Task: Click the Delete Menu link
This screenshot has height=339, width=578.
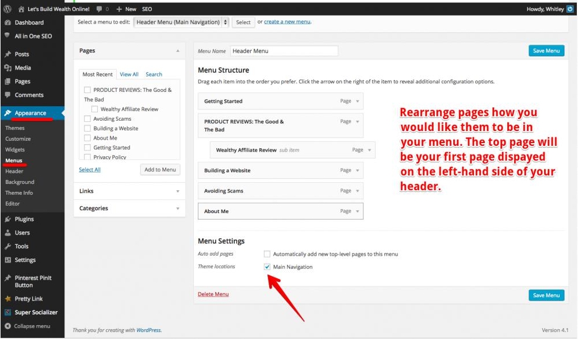Action: pos(213,294)
